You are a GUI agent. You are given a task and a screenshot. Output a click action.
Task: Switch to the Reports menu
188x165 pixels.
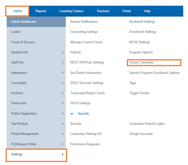[41, 11]
